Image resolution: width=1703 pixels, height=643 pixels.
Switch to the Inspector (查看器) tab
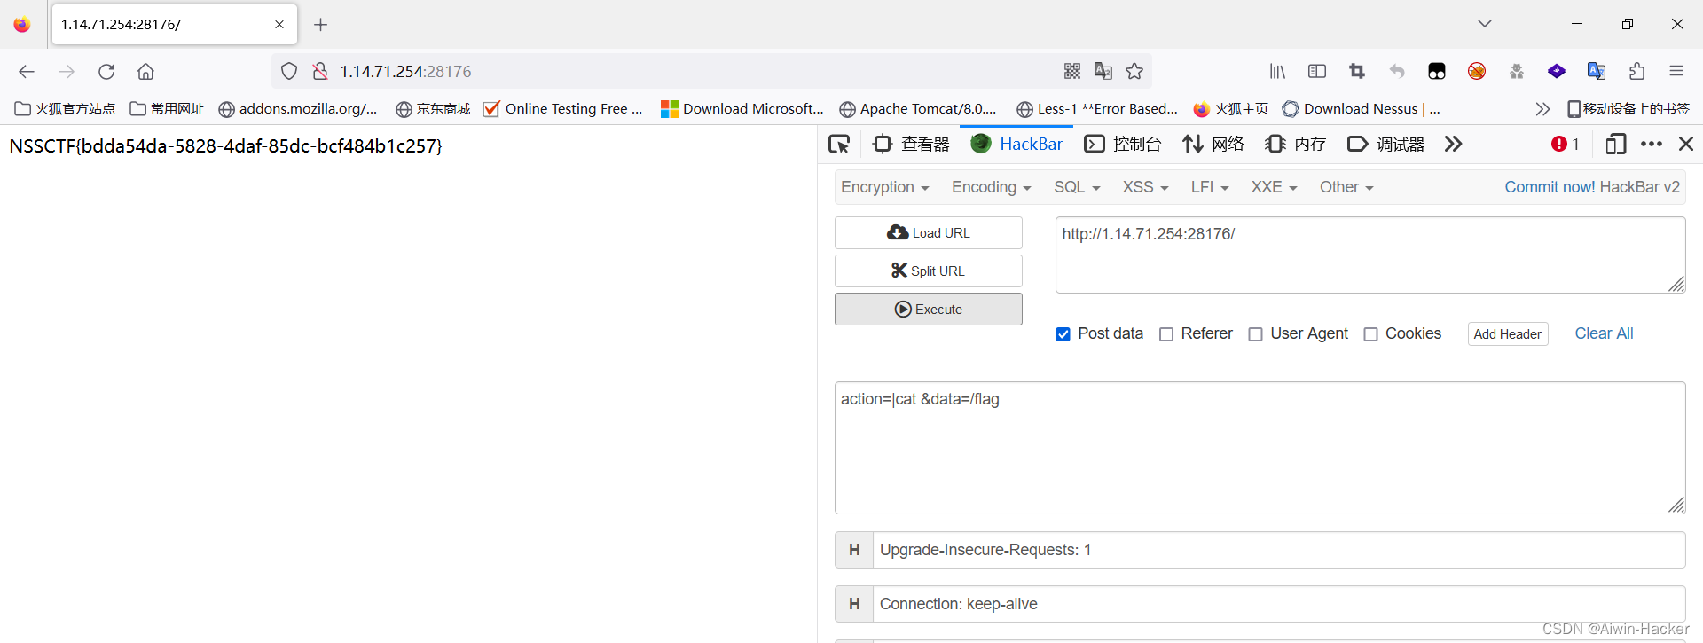(x=912, y=144)
